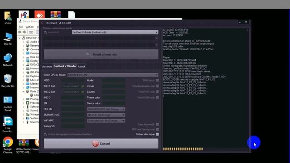Screen dimensions: 290x163
Task: Click the Read phone info button
Action: [x=101, y=54]
